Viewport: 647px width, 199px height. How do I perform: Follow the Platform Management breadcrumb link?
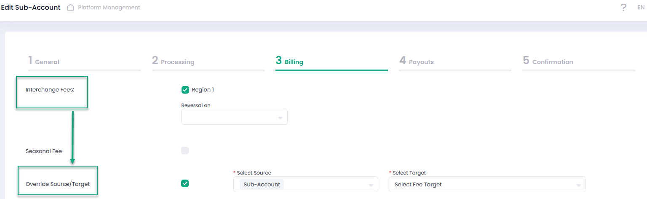(109, 8)
